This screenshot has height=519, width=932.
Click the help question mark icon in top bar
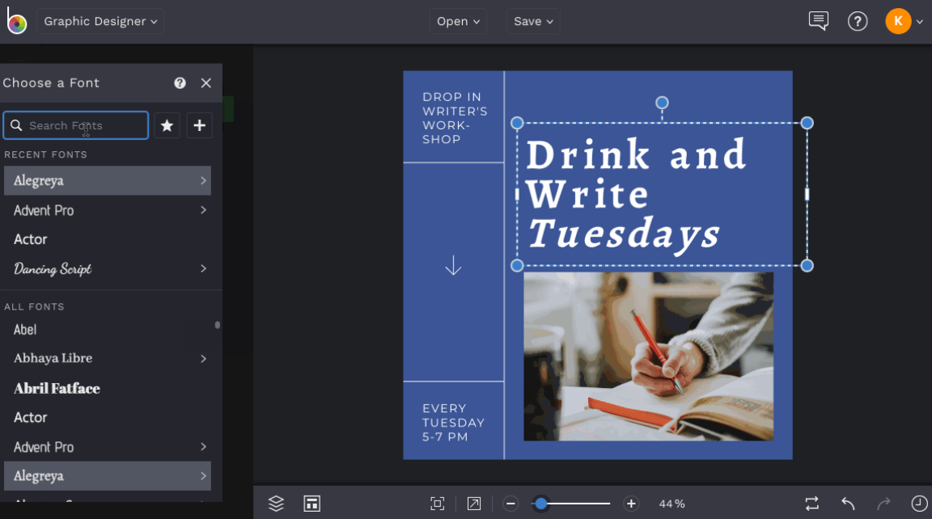coord(857,21)
